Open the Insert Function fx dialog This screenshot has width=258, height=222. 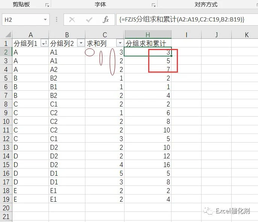106,20
